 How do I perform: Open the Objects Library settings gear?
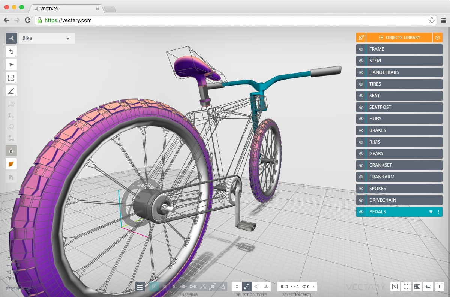click(437, 37)
